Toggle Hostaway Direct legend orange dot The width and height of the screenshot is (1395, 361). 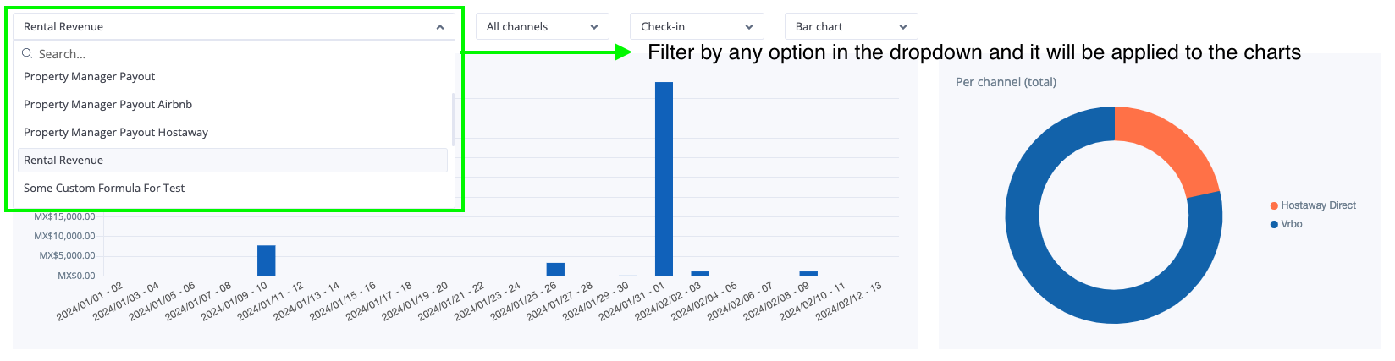pos(1274,205)
